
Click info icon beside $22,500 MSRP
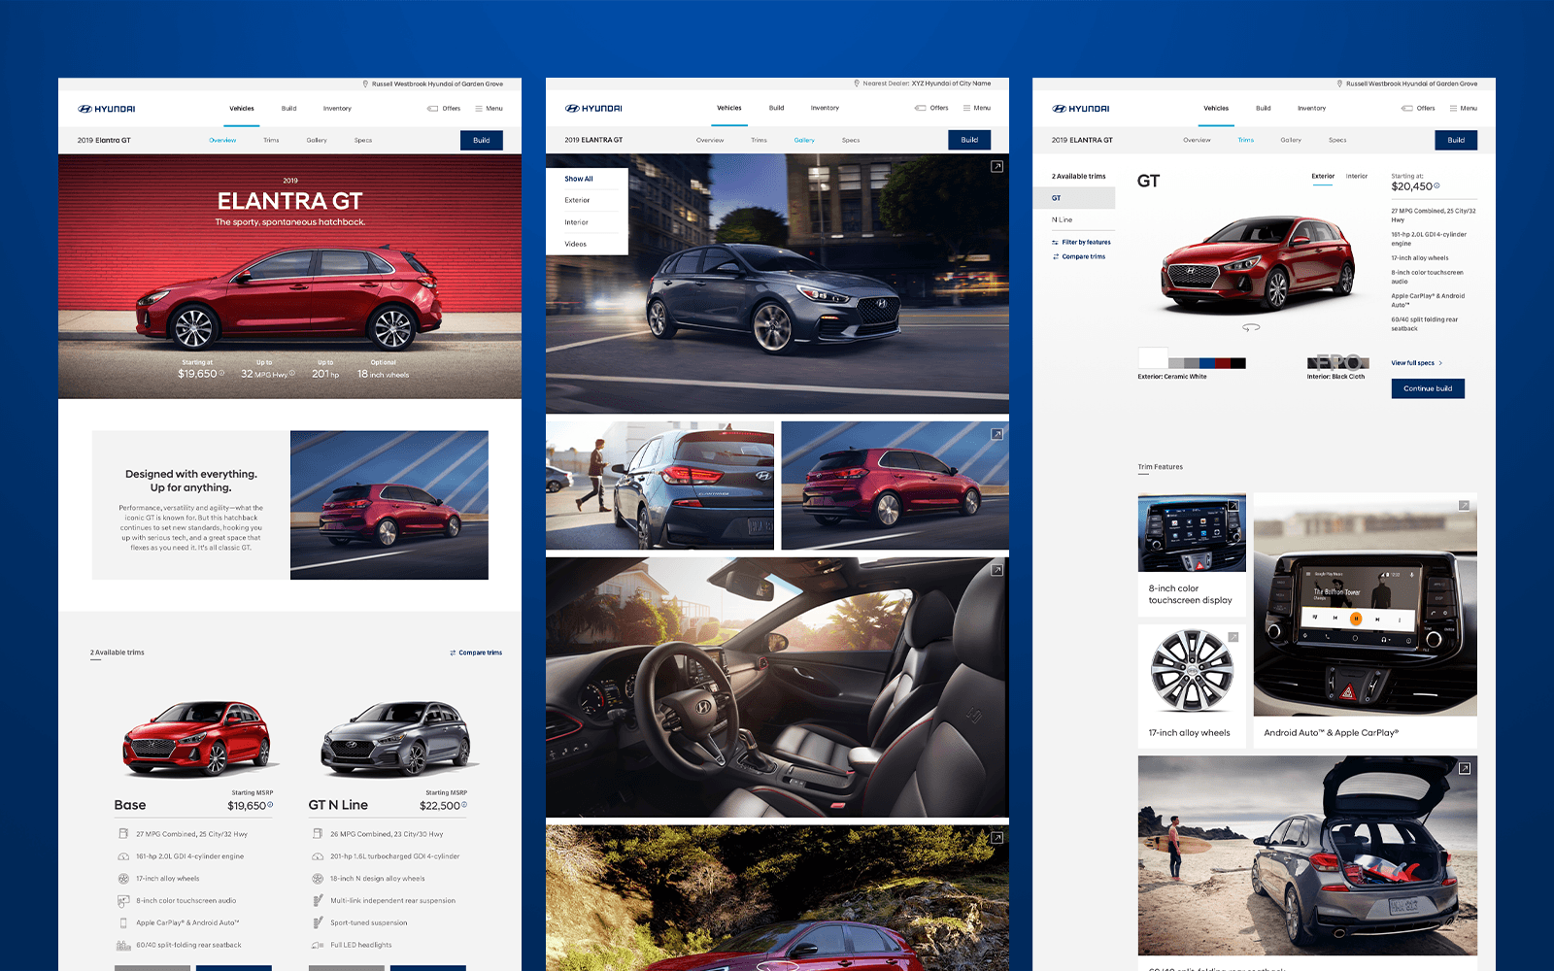click(464, 805)
